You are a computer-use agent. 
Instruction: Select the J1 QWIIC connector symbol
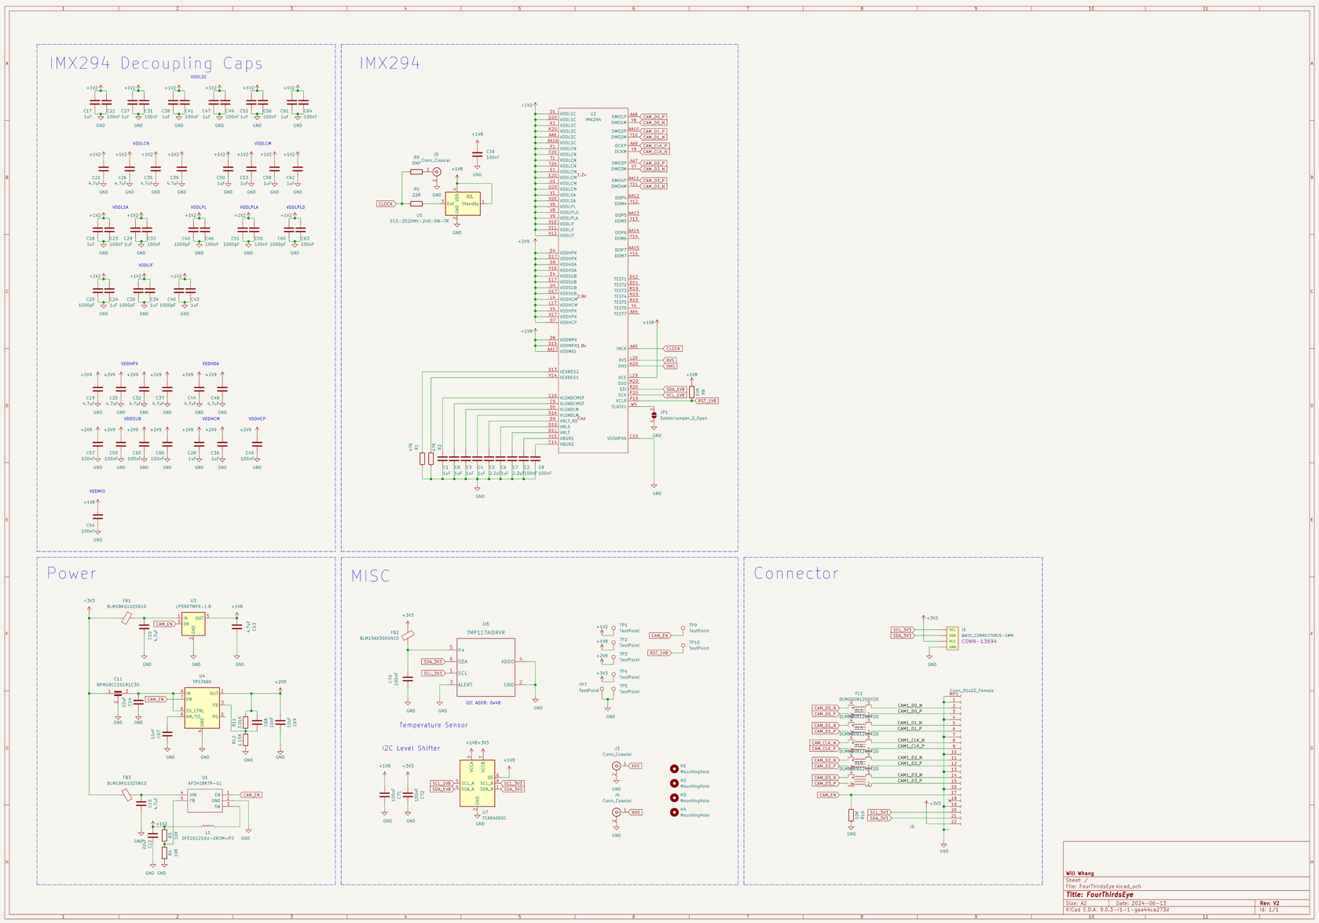click(952, 638)
